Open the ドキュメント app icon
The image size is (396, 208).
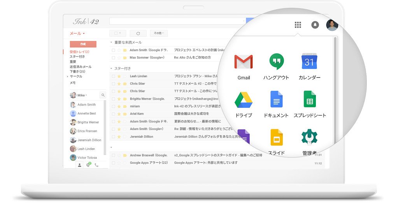pyautogui.click(x=276, y=99)
